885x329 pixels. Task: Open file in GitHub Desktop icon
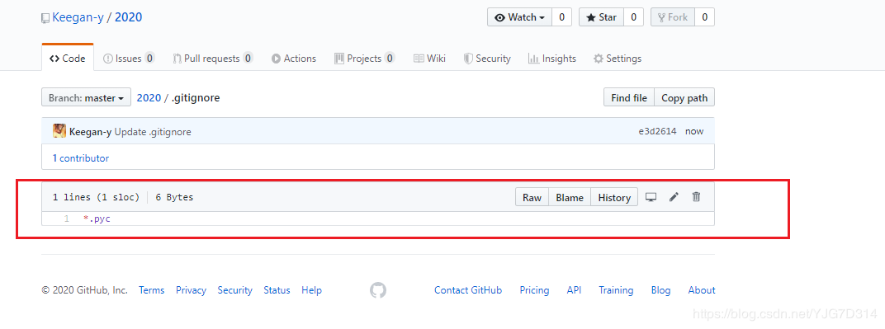click(x=651, y=197)
